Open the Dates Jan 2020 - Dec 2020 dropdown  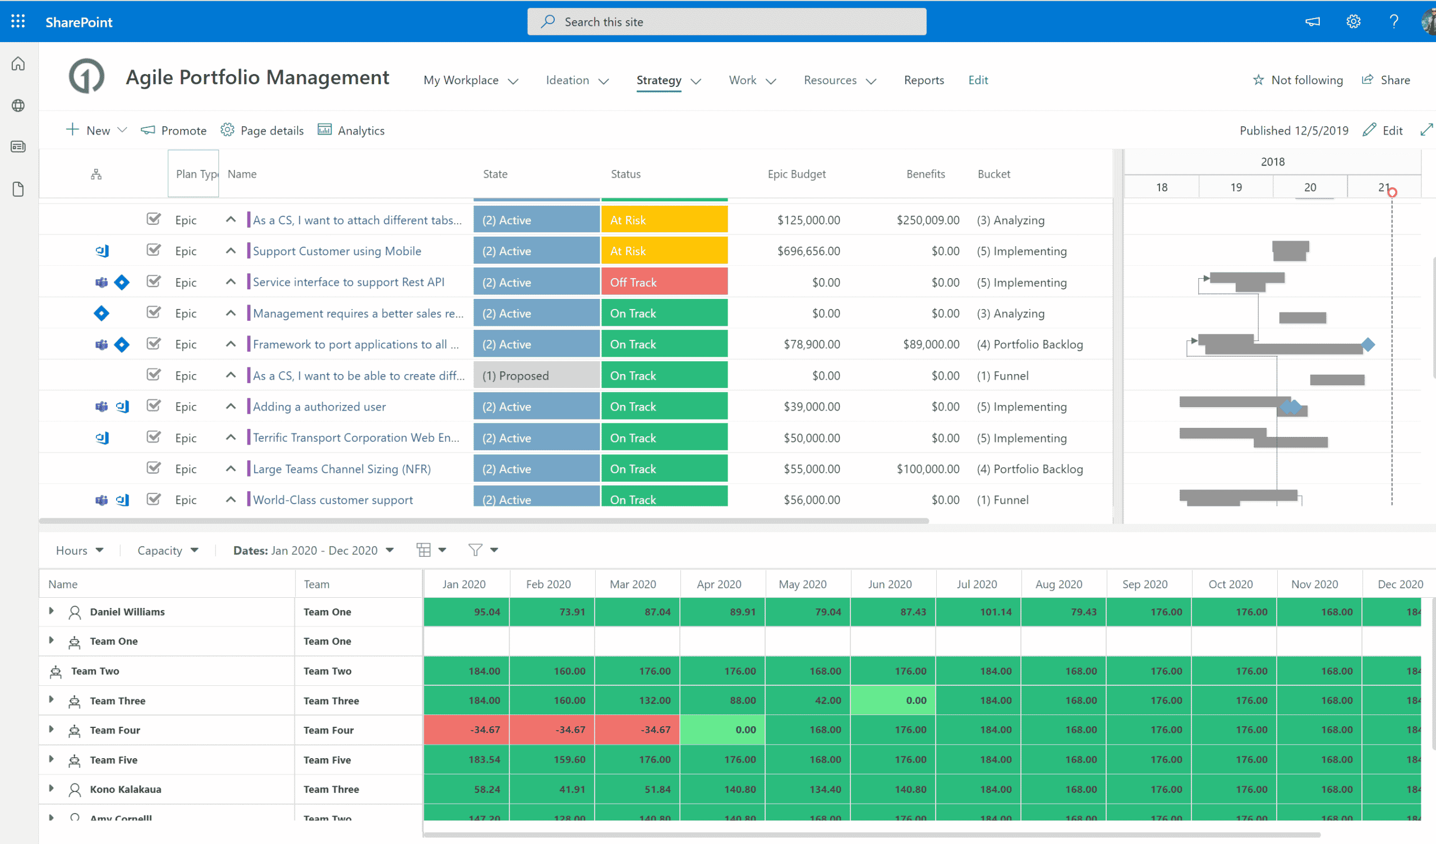pos(313,551)
